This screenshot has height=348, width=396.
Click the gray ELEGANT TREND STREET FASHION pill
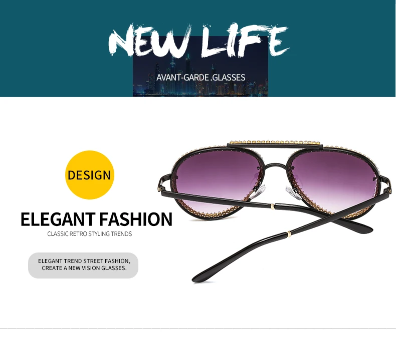pyautogui.click(x=83, y=265)
